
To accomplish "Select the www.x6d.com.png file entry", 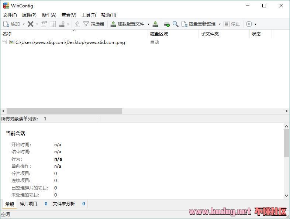I will [x=70, y=42].
